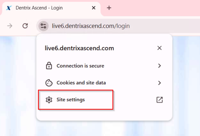This screenshot has width=200, height=136.
Task: Close the Dentrix Ascend - Login tab
Action: [x=94, y=8]
